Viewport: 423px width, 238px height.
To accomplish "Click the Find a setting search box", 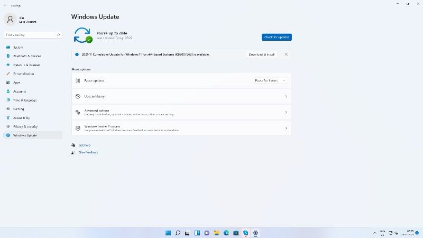I will [x=33, y=35].
